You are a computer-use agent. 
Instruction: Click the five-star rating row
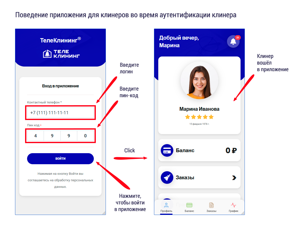tap(199, 117)
